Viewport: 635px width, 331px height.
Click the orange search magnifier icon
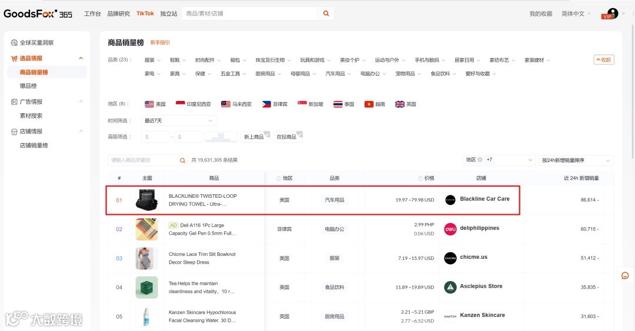326,13
